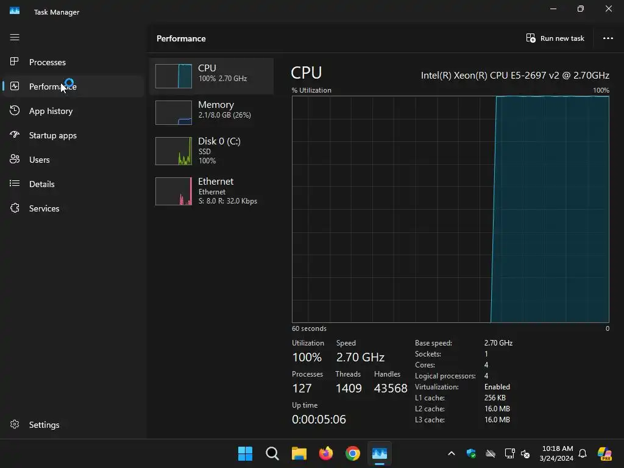
Task: Open the Details page
Action: 42,184
